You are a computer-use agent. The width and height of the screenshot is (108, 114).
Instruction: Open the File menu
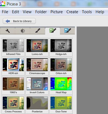tap(5, 12)
